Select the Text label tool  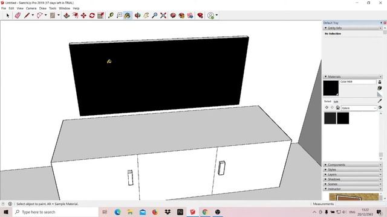point(120,16)
